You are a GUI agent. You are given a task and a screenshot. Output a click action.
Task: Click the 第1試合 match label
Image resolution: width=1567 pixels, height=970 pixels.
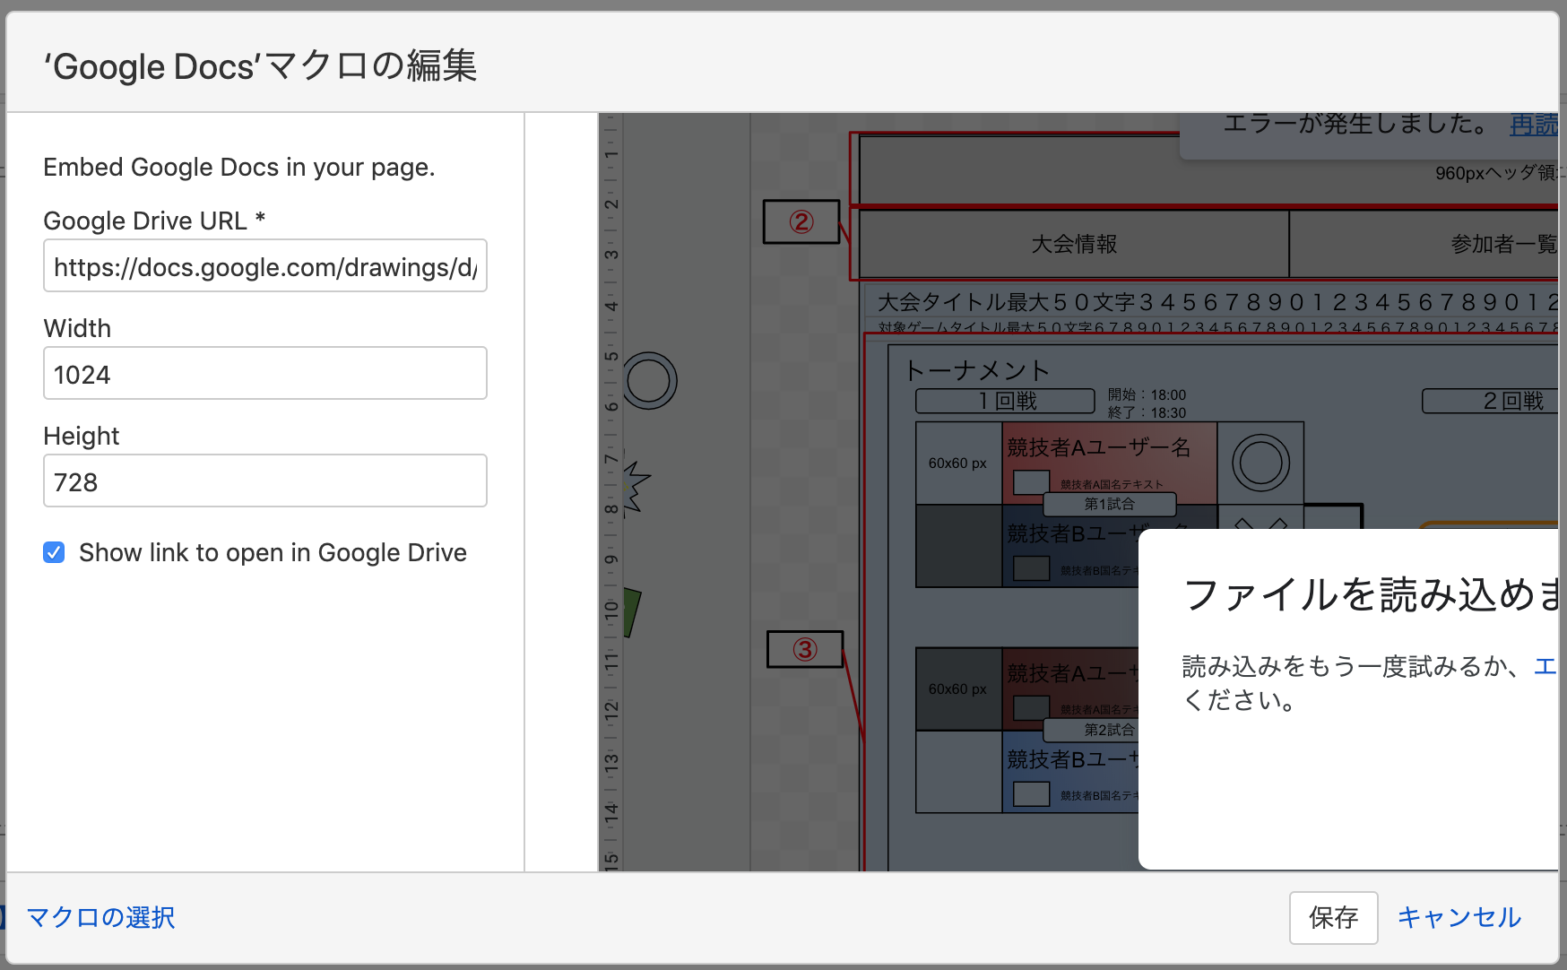(x=1109, y=504)
